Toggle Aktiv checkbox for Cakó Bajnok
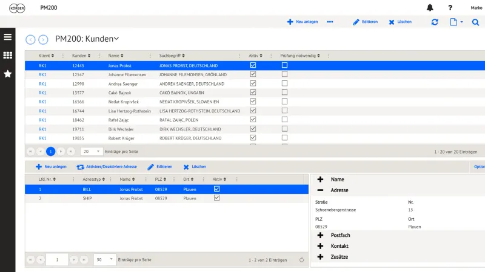 click(x=253, y=92)
